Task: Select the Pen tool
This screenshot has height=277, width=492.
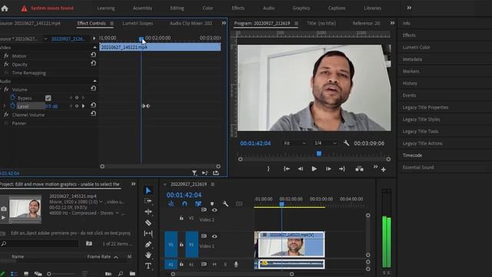Action: tap(148, 245)
